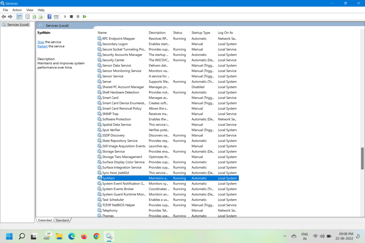Open the View menu
Screen dimensions: 365x243
tap(30, 10)
